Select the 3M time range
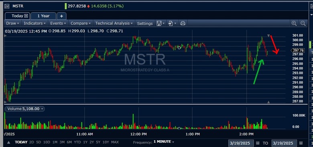Image resolution: width=313 pixels, height=147 pixels. pos(62,142)
